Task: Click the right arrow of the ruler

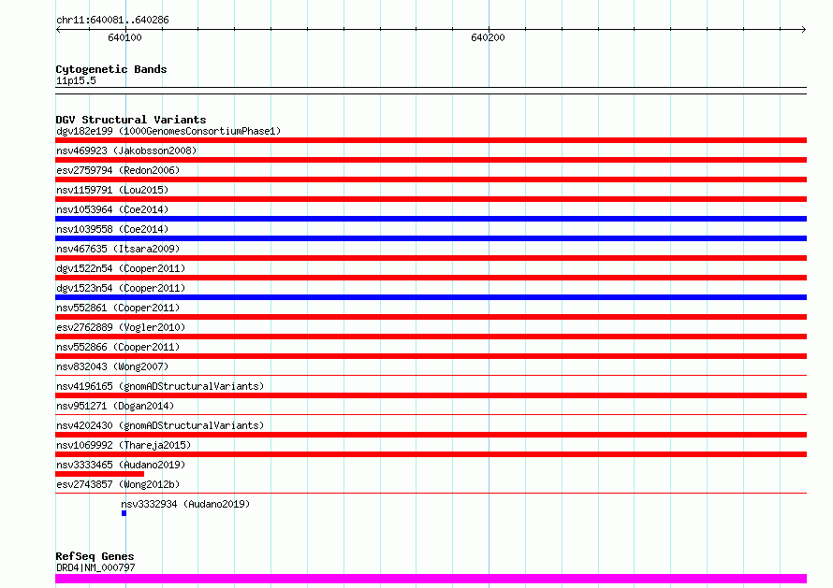Action: pos(803,29)
